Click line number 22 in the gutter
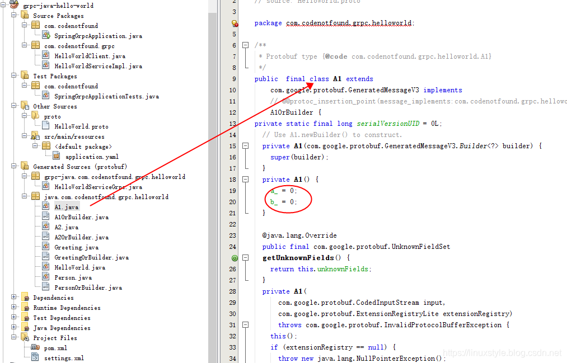This screenshot has width=567, height=363. (x=232, y=224)
